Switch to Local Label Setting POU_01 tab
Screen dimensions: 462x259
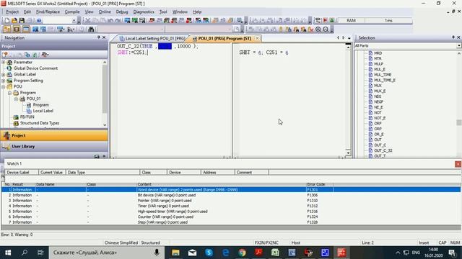[152, 38]
